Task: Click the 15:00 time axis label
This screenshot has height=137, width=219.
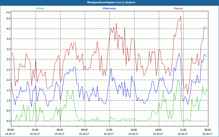Action: pyautogui.click(x=134, y=130)
